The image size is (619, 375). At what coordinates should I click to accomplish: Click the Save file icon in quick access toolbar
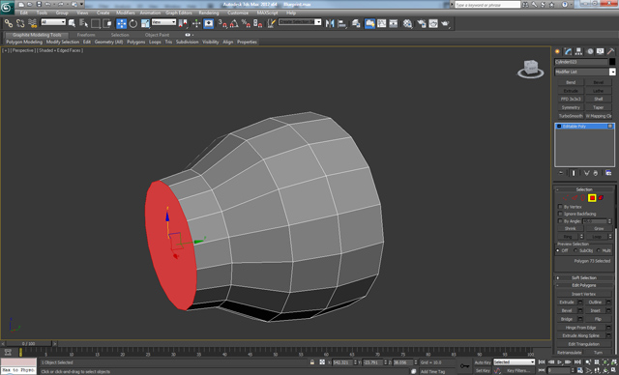39,4
